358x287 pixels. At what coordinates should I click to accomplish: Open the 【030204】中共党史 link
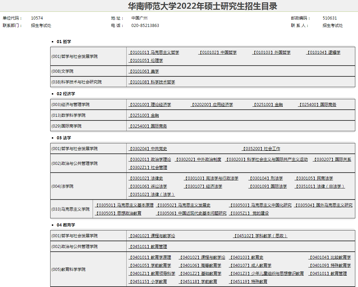tap(148, 149)
